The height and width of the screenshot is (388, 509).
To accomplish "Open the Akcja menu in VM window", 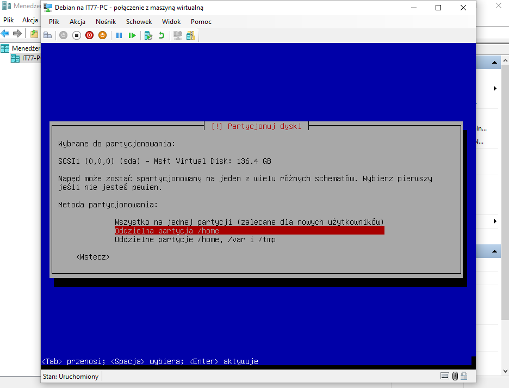I will [x=77, y=22].
